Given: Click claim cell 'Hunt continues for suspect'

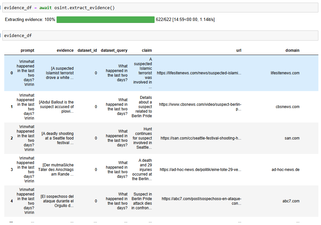Looking at the screenshot, I should pyautogui.click(x=142, y=138).
